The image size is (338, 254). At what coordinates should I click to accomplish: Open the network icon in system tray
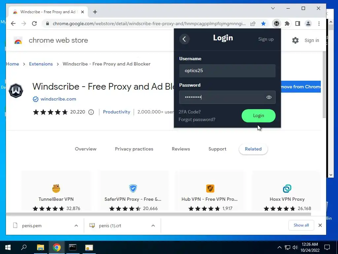287,247
